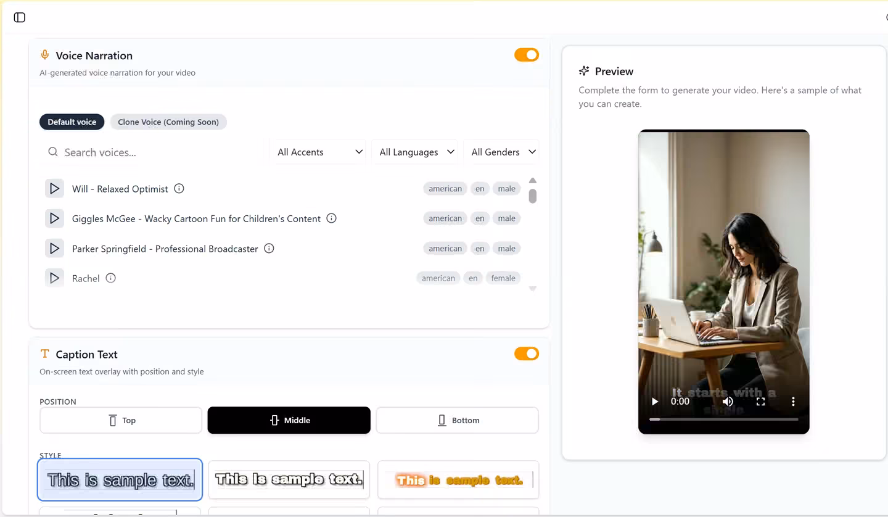
Task: Play the Rachel voice sample
Action: click(54, 278)
